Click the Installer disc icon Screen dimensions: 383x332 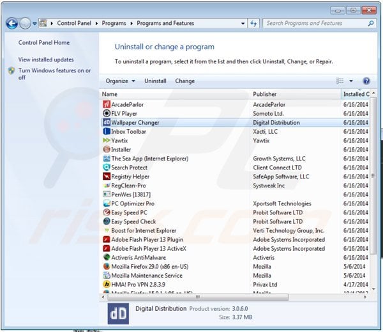(x=107, y=149)
